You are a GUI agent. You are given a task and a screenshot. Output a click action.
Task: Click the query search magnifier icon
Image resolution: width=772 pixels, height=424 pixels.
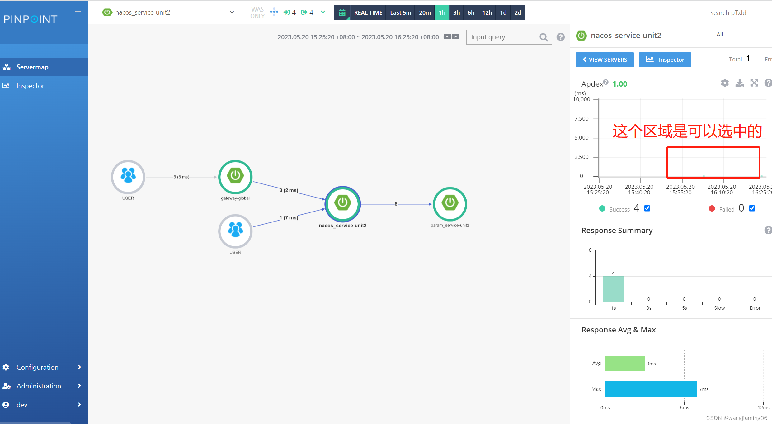544,37
